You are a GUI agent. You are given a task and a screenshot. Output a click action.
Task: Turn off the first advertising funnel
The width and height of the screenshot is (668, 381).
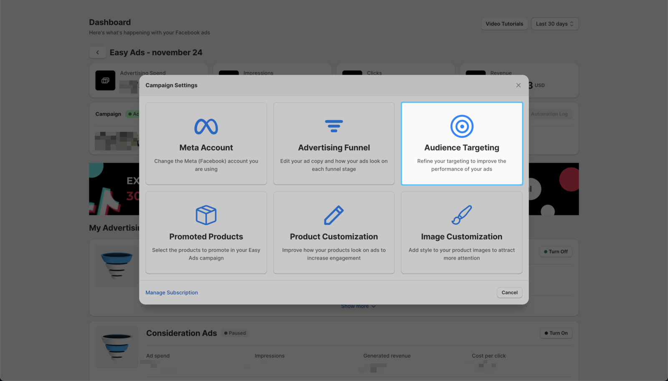[x=556, y=252]
